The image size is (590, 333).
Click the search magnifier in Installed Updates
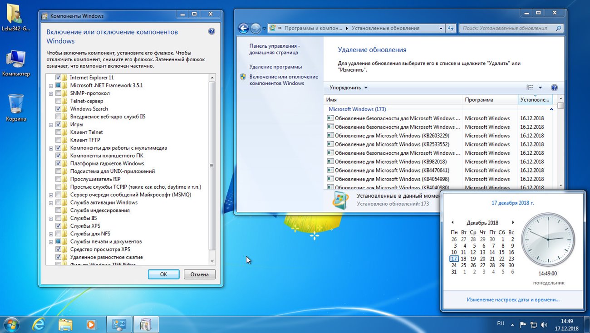pos(558,28)
